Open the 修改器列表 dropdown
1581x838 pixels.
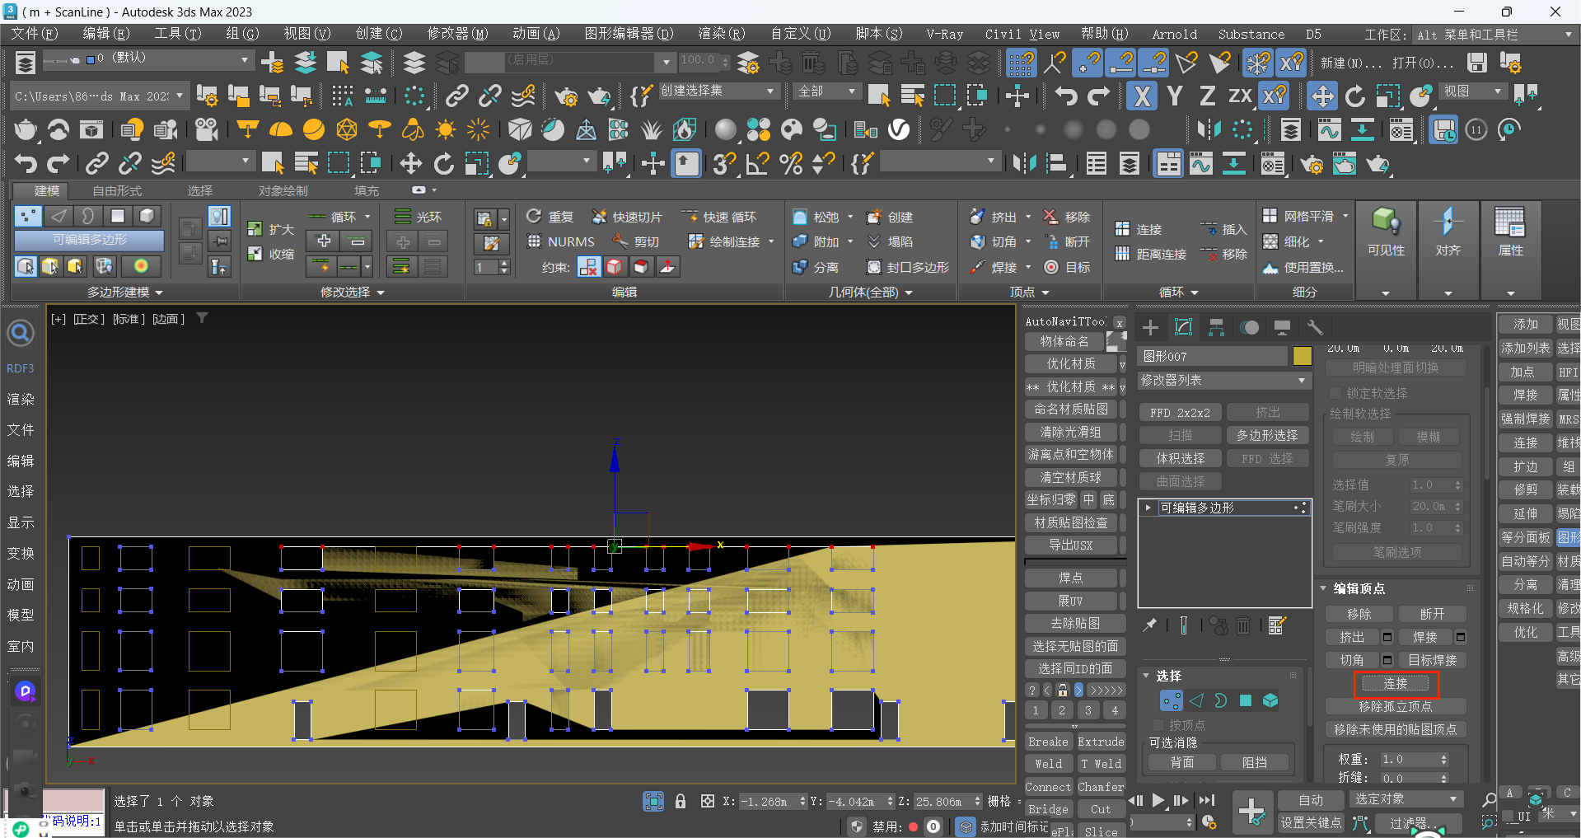[x=1223, y=380]
